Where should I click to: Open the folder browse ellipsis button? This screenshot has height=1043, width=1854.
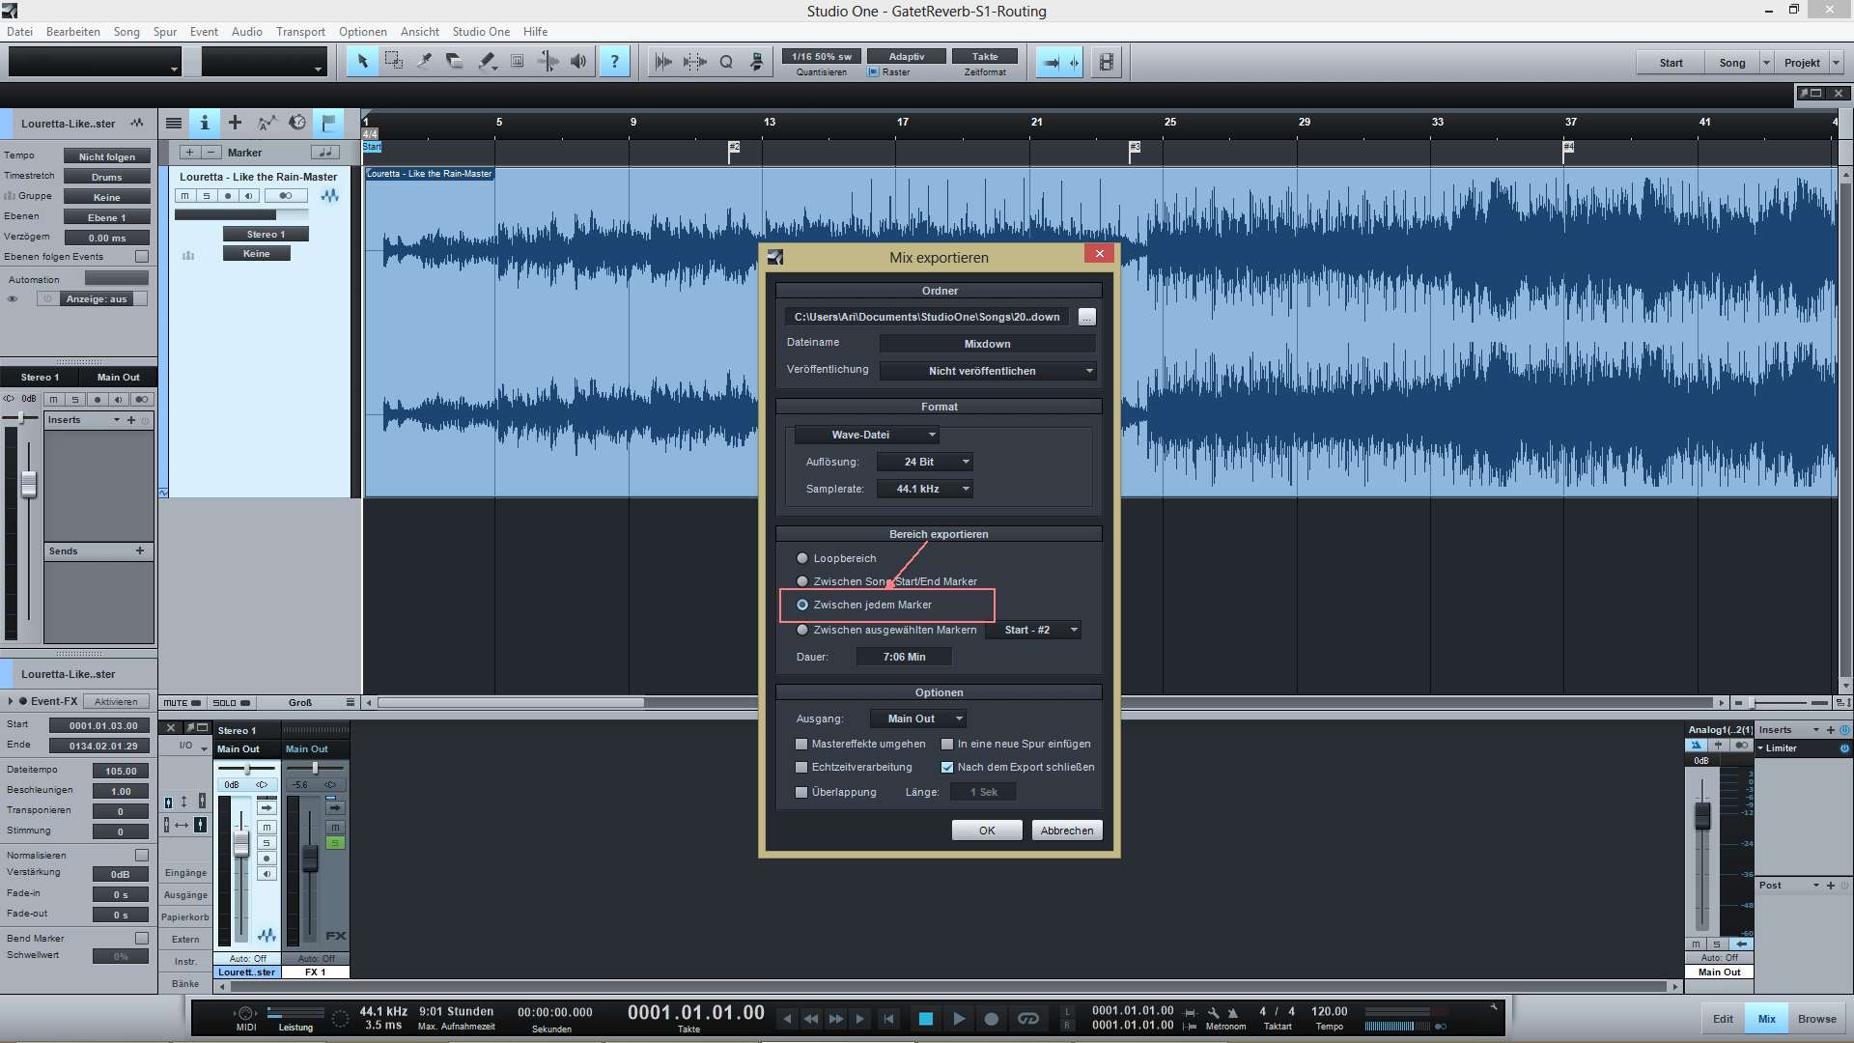[x=1087, y=317]
